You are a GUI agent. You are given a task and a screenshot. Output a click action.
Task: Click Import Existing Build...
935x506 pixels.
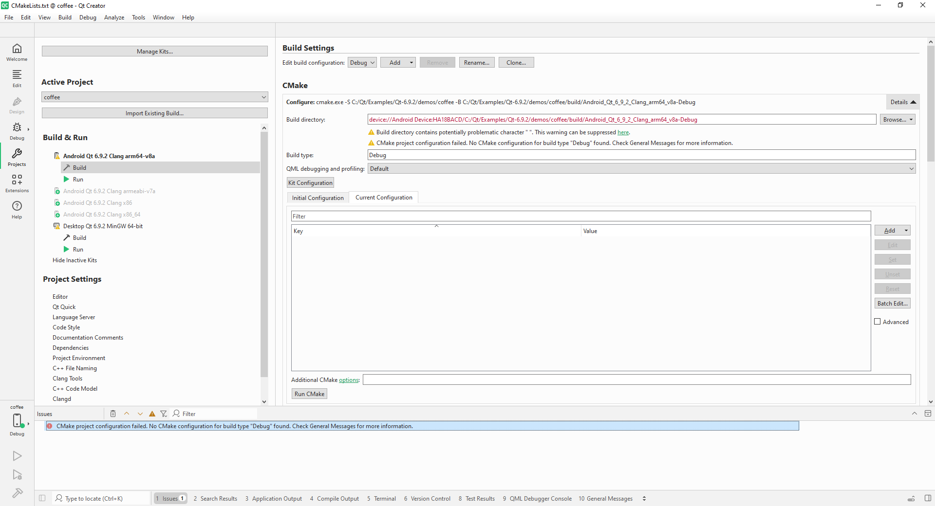(x=155, y=113)
